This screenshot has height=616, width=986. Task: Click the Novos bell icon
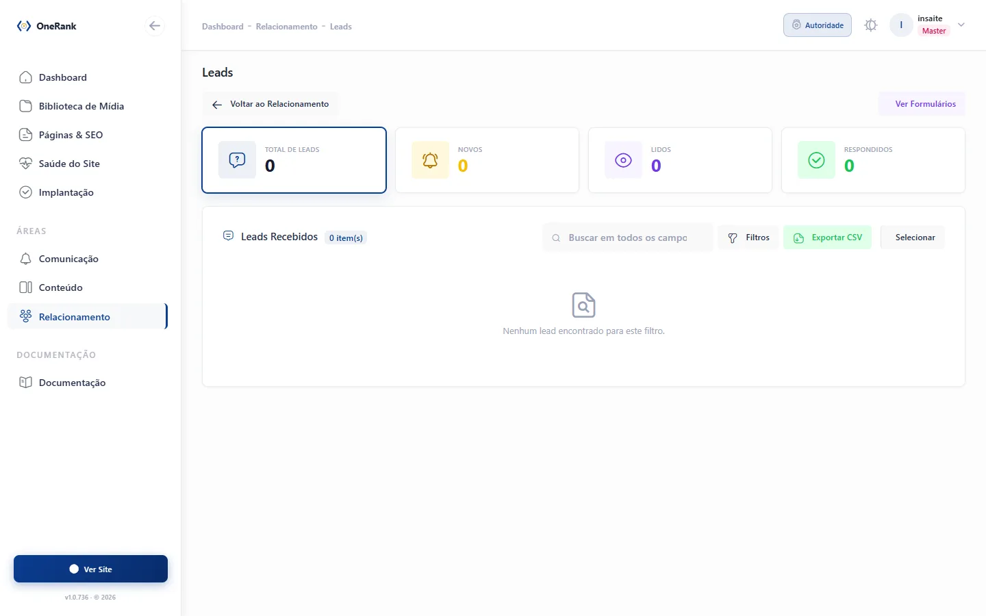tap(430, 160)
